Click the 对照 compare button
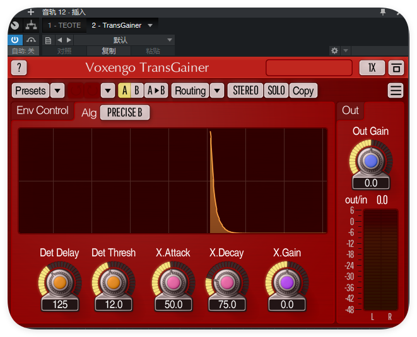 (64, 51)
